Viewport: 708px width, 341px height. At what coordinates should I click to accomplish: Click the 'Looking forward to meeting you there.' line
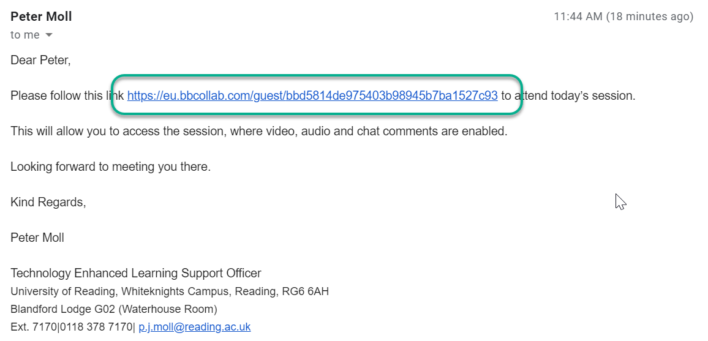[x=111, y=167]
